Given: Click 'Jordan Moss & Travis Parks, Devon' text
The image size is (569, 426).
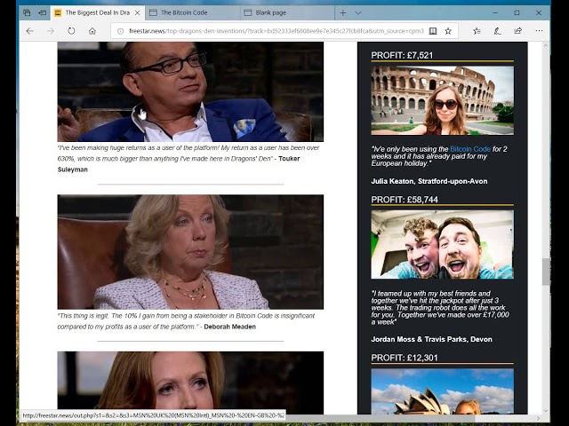Looking at the screenshot, I should 431,339.
